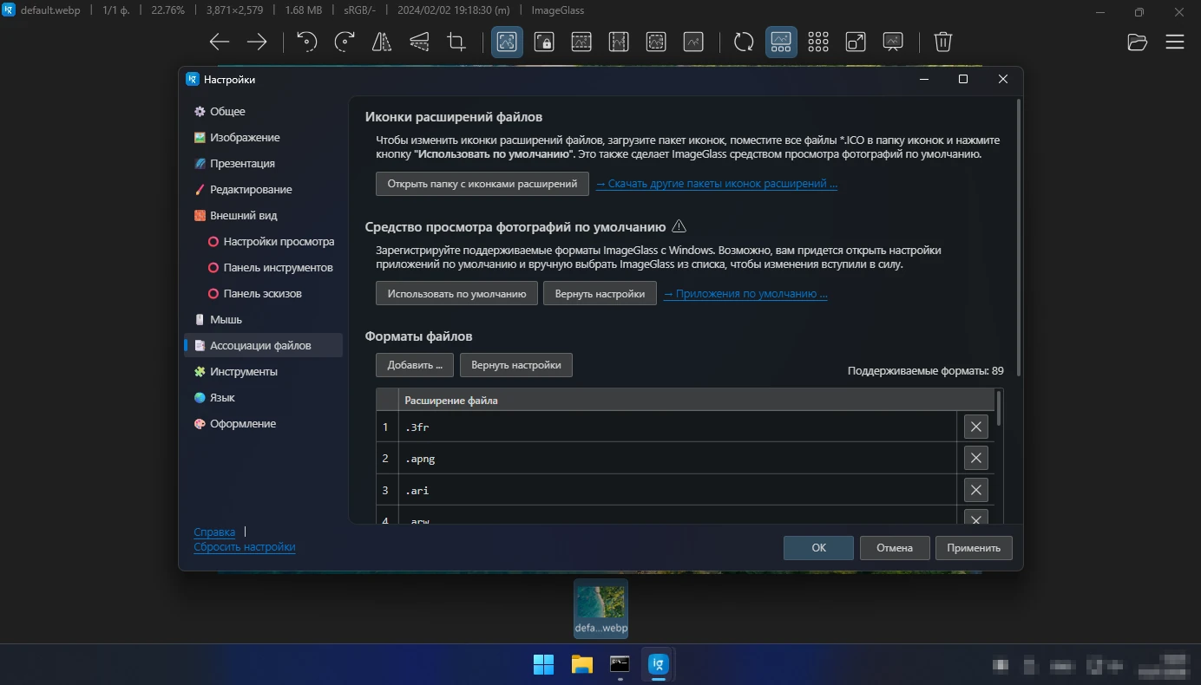Viewport: 1201px width, 685px height.
Task: Select the .ari extension cell
Action: point(677,491)
